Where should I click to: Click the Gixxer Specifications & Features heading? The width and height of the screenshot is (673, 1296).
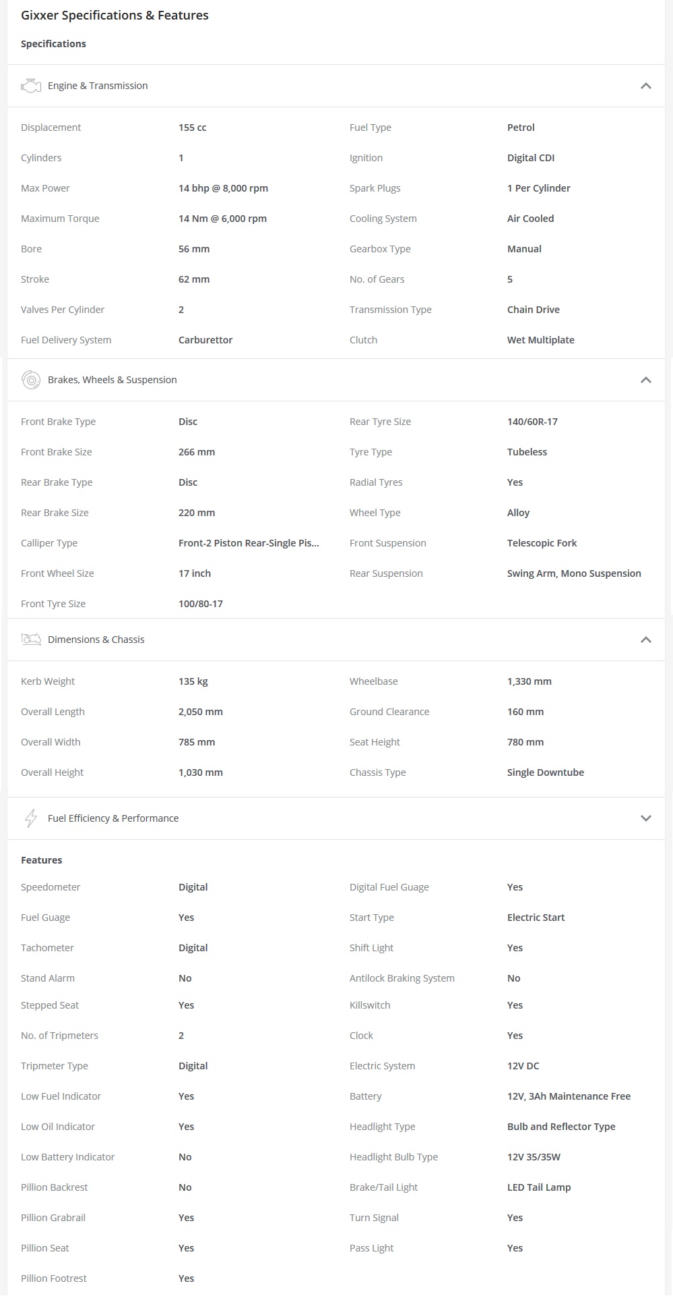coord(115,15)
